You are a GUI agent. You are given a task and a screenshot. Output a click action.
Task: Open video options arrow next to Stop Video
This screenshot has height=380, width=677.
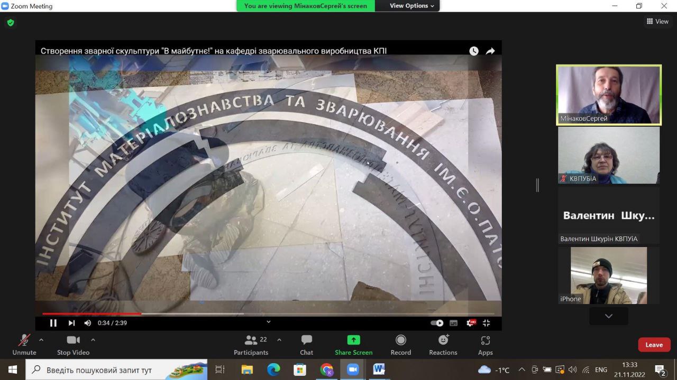[93, 340]
